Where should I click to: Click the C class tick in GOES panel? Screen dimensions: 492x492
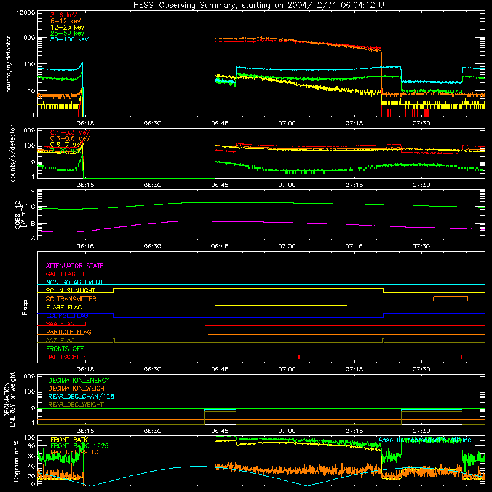33,207
